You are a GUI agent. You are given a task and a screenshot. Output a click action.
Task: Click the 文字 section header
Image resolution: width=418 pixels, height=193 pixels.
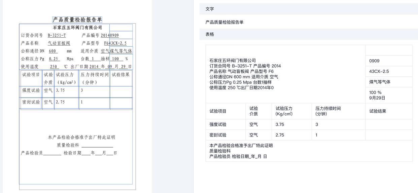click(x=309, y=9)
